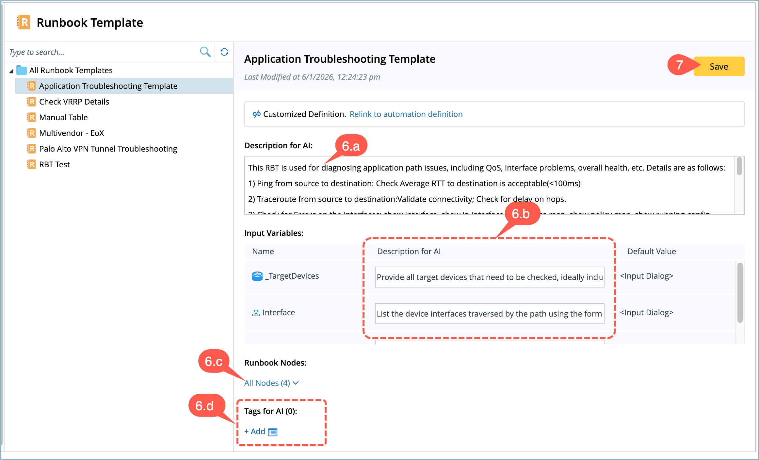Collapse the All Runbook Templates tree
Screen dimensions: 759x460
point(11,71)
